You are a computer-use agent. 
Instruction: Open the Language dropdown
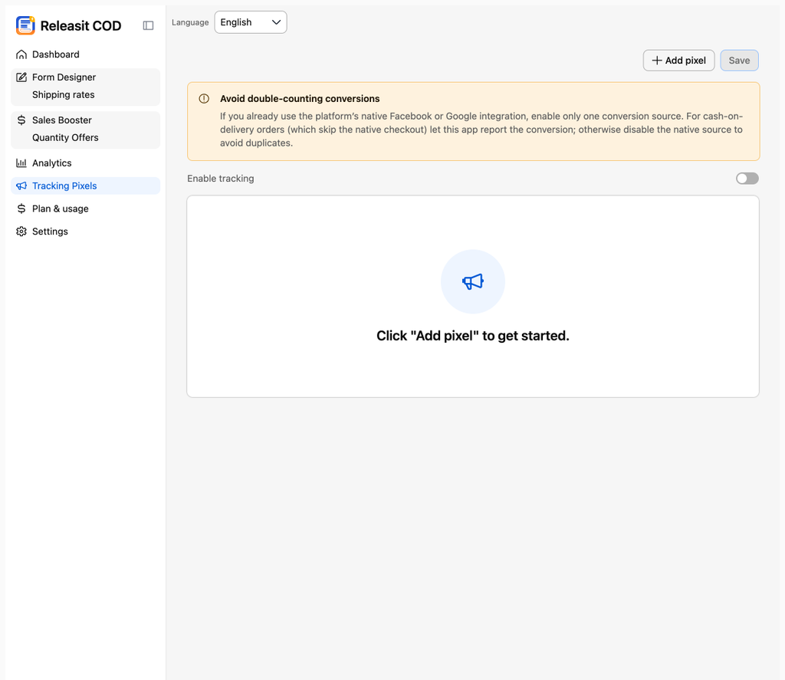[x=251, y=22]
